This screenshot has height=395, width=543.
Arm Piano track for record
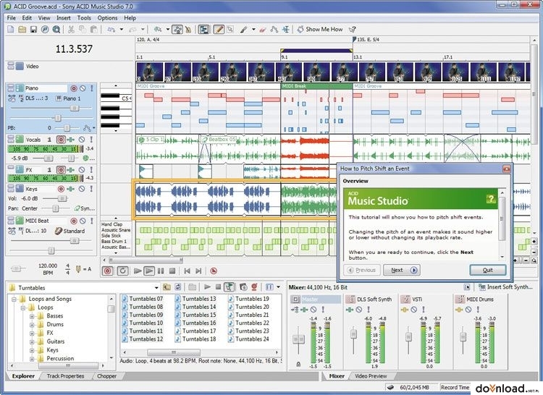coord(73,88)
